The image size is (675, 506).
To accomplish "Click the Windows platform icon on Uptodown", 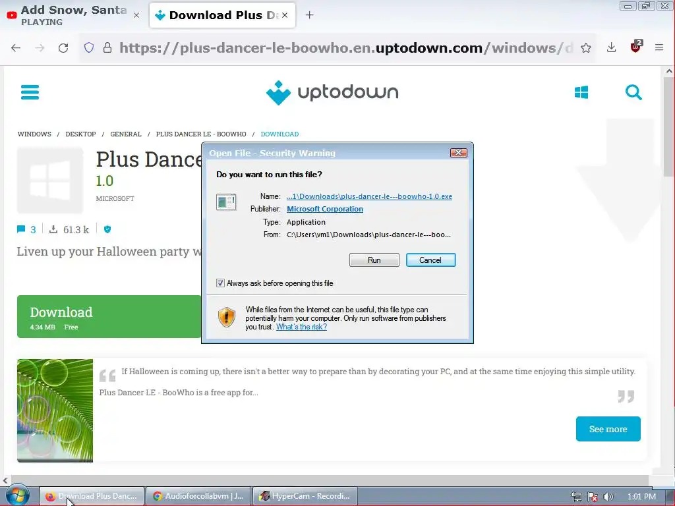I will (581, 92).
